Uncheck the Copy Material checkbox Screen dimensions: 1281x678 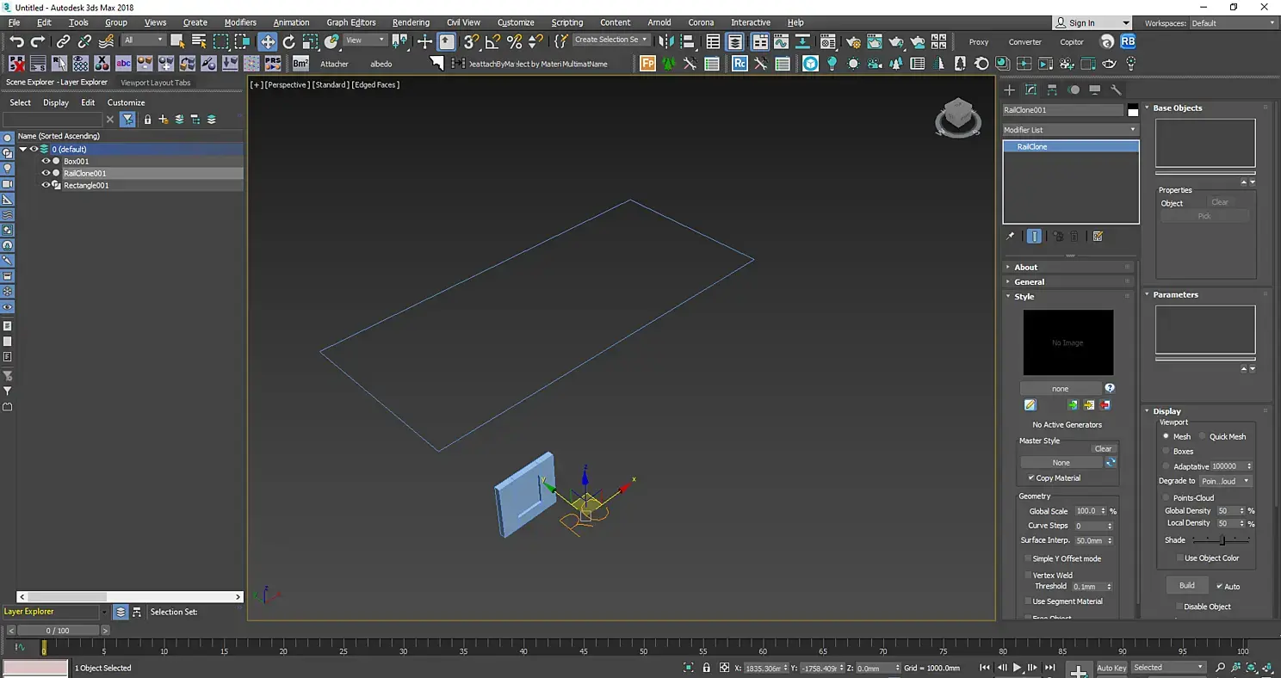[1031, 478]
